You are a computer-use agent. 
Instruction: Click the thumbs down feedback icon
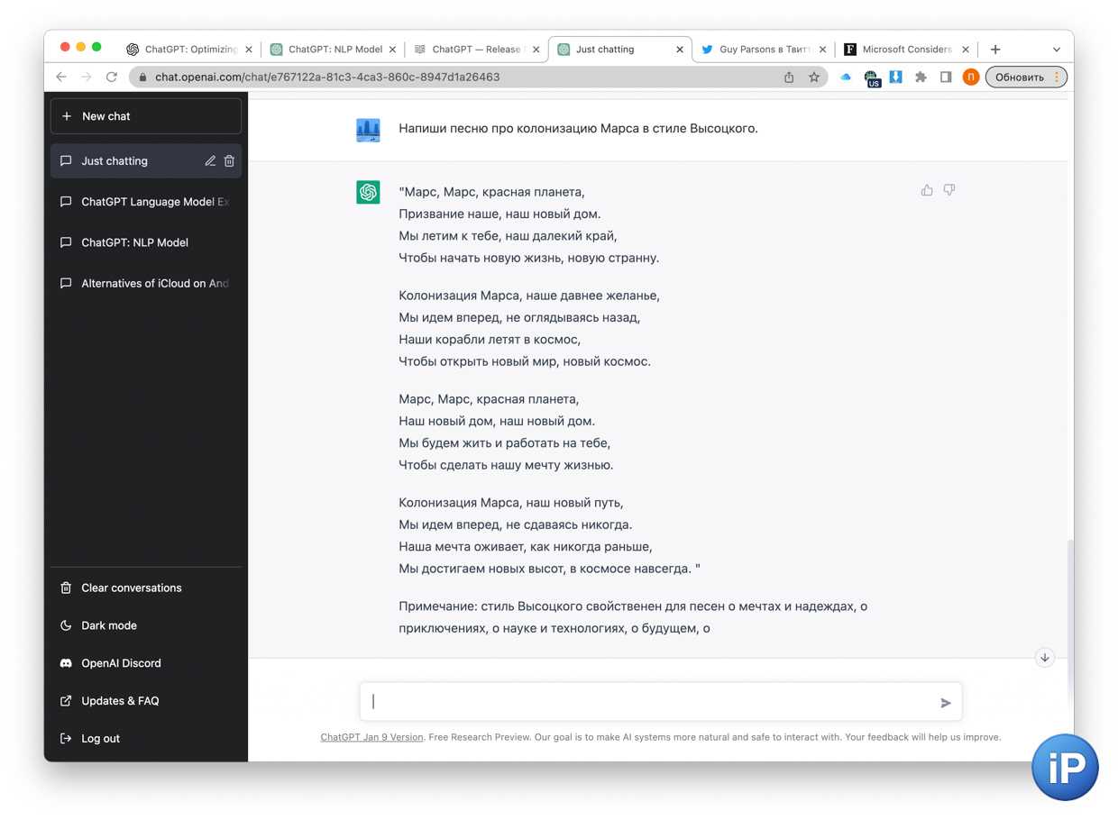pyautogui.click(x=948, y=190)
